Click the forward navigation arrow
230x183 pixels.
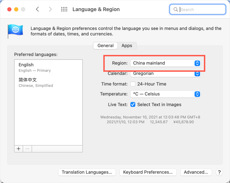coord(50,9)
